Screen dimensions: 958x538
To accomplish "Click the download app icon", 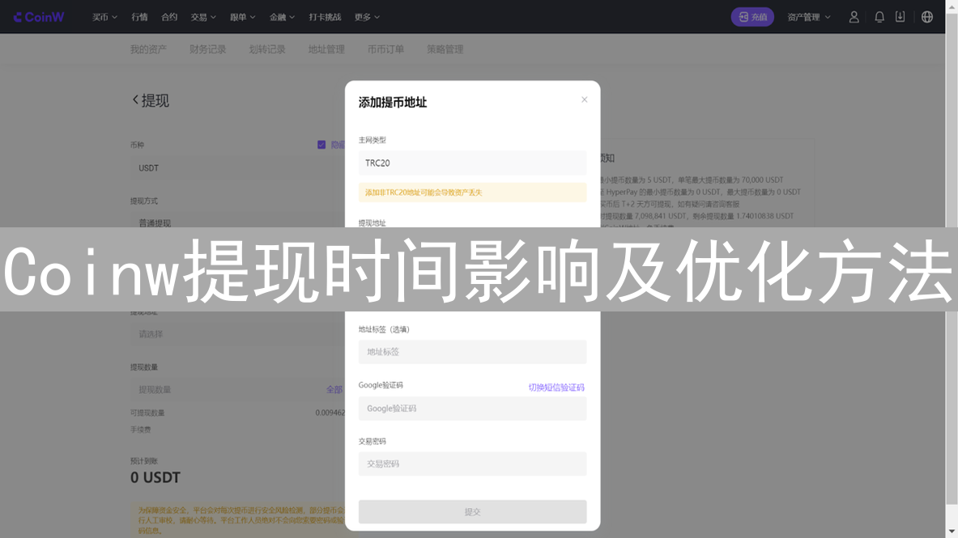I will tap(900, 17).
